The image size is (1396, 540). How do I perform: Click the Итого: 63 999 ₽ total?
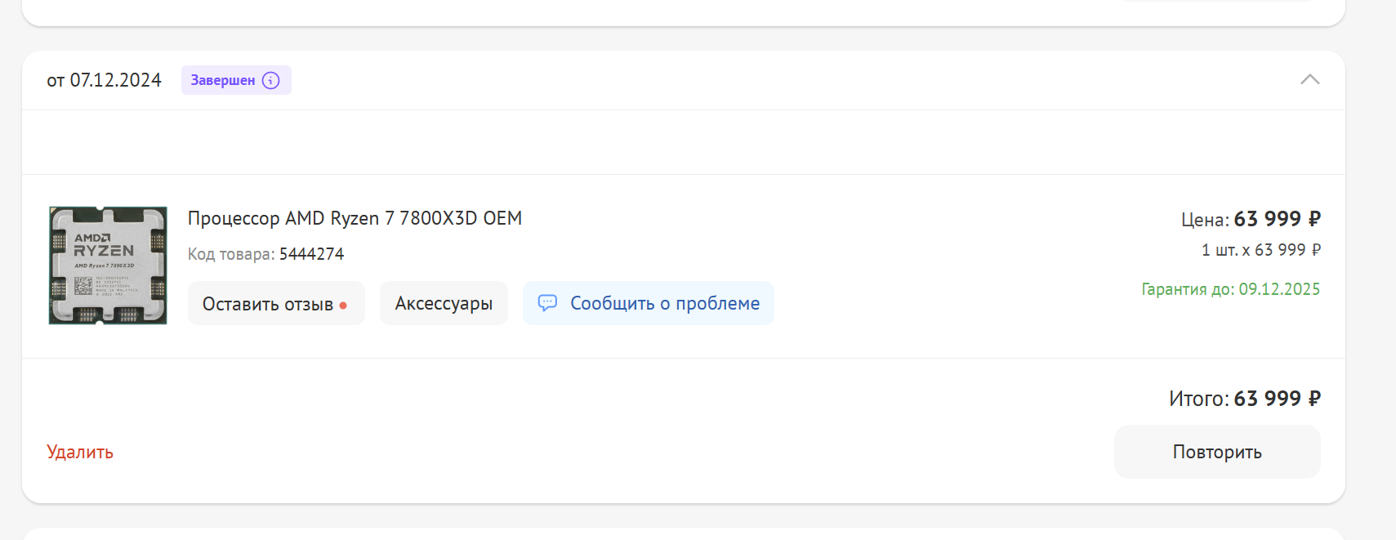tap(1244, 399)
